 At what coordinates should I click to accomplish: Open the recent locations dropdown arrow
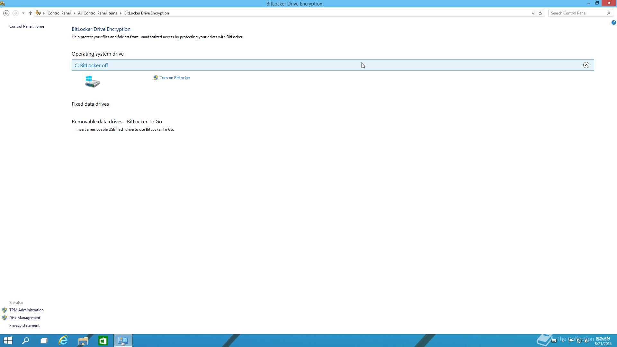coord(23,13)
